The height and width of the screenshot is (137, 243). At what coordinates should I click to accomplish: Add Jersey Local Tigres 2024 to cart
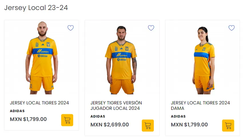tap(67, 120)
